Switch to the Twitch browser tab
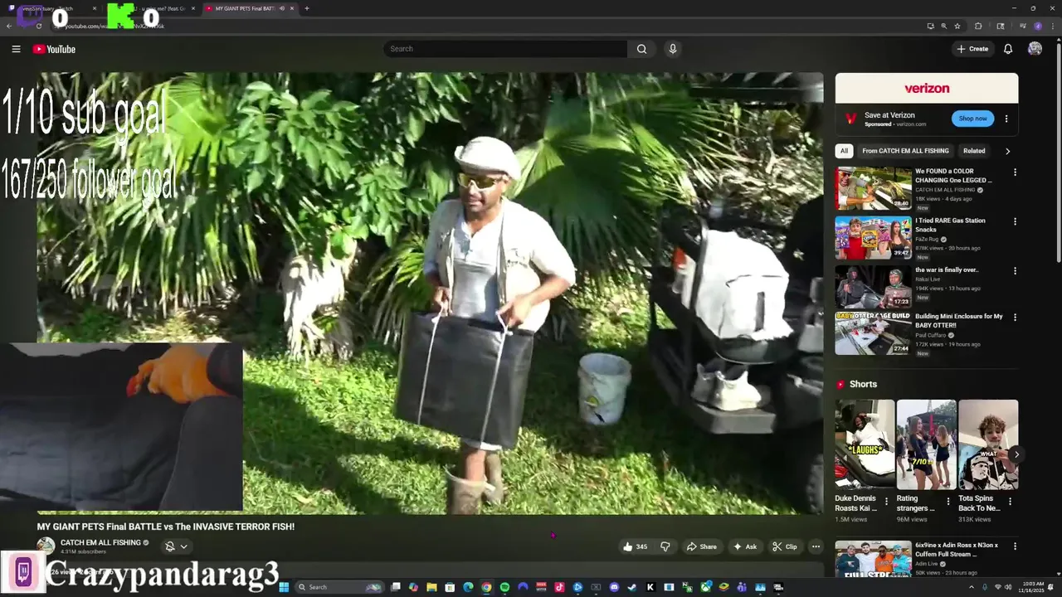Viewport: 1062px width, 597px height. tap(51, 8)
